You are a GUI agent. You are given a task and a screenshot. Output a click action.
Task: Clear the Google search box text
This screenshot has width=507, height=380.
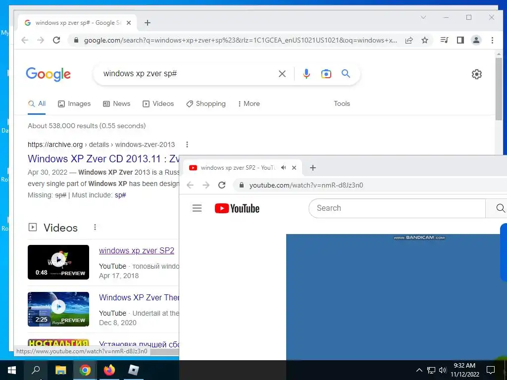282,74
